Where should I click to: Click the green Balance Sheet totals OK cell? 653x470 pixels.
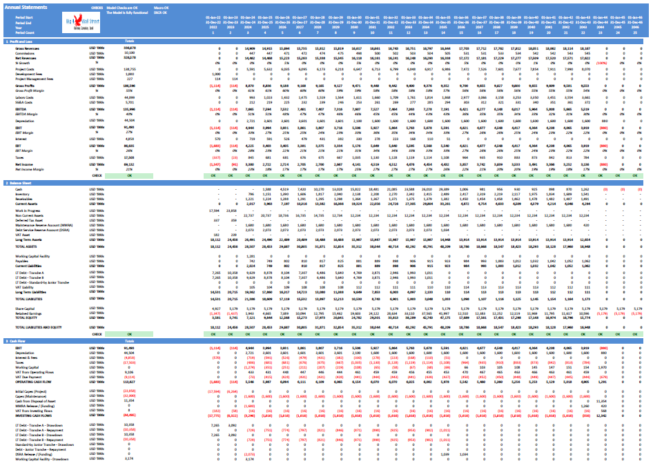pos(129,334)
